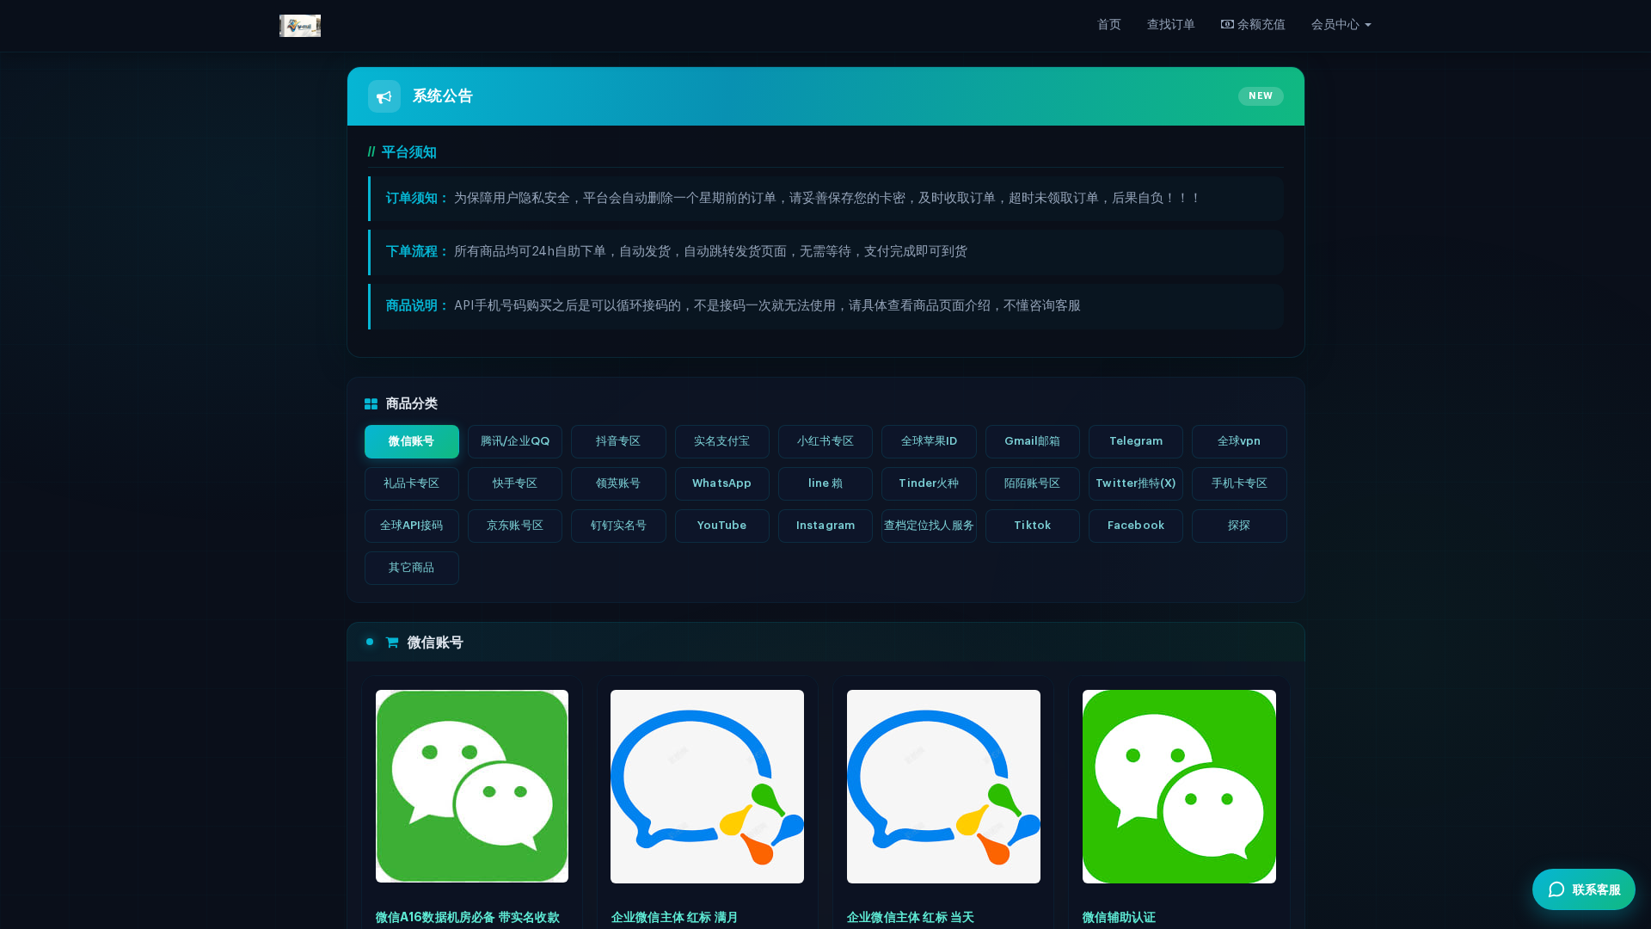Click the 下单流程 notice line
This screenshot has height=929, width=1651.
(825, 252)
